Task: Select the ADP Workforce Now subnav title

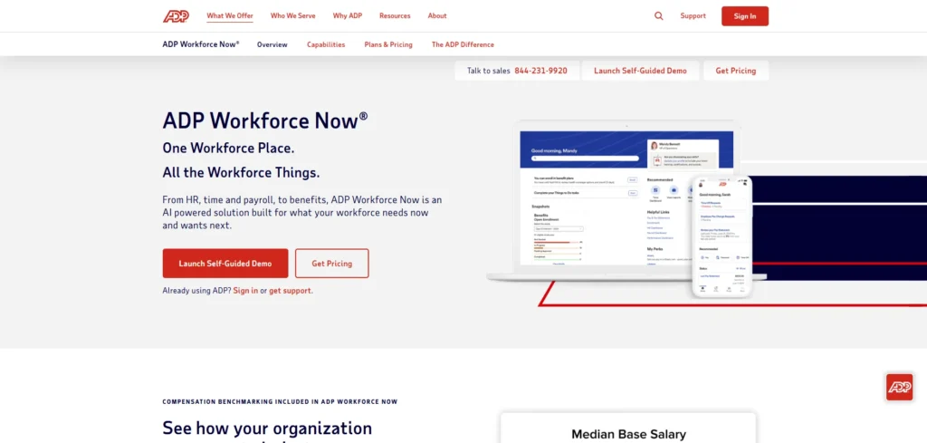Action: [201, 44]
